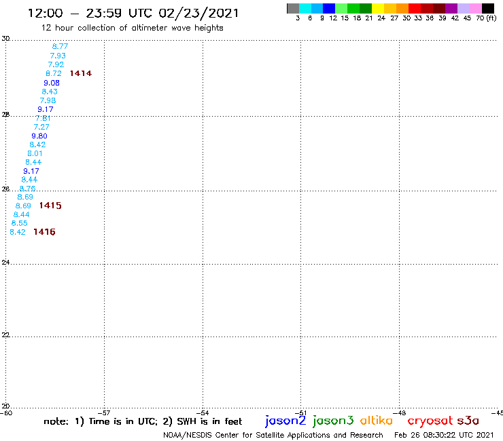Image resolution: width=503 pixels, height=441 pixels.
Task: Click the latitude axis label 22
Action: 5,334
